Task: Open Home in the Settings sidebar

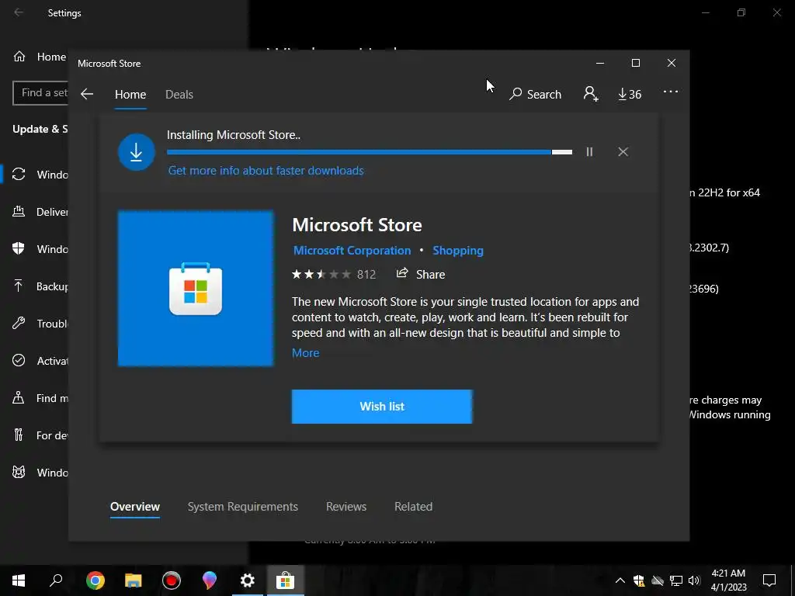Action: coord(40,57)
